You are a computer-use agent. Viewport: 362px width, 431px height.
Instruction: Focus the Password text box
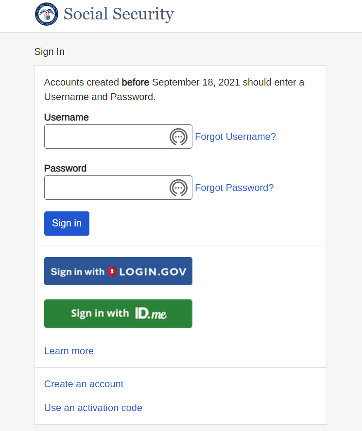pos(118,188)
